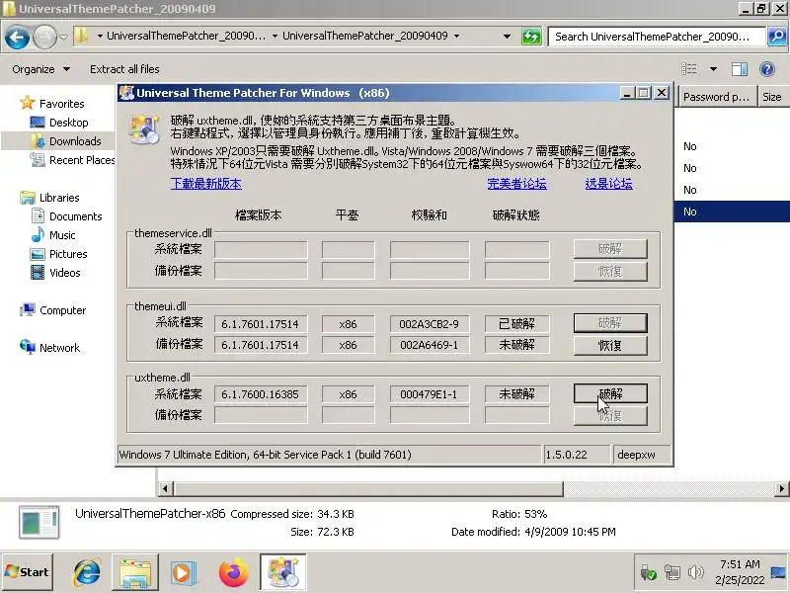This screenshot has width=790, height=593.
Task: Click the horizontal scrollbar thumb
Action: click(368, 488)
